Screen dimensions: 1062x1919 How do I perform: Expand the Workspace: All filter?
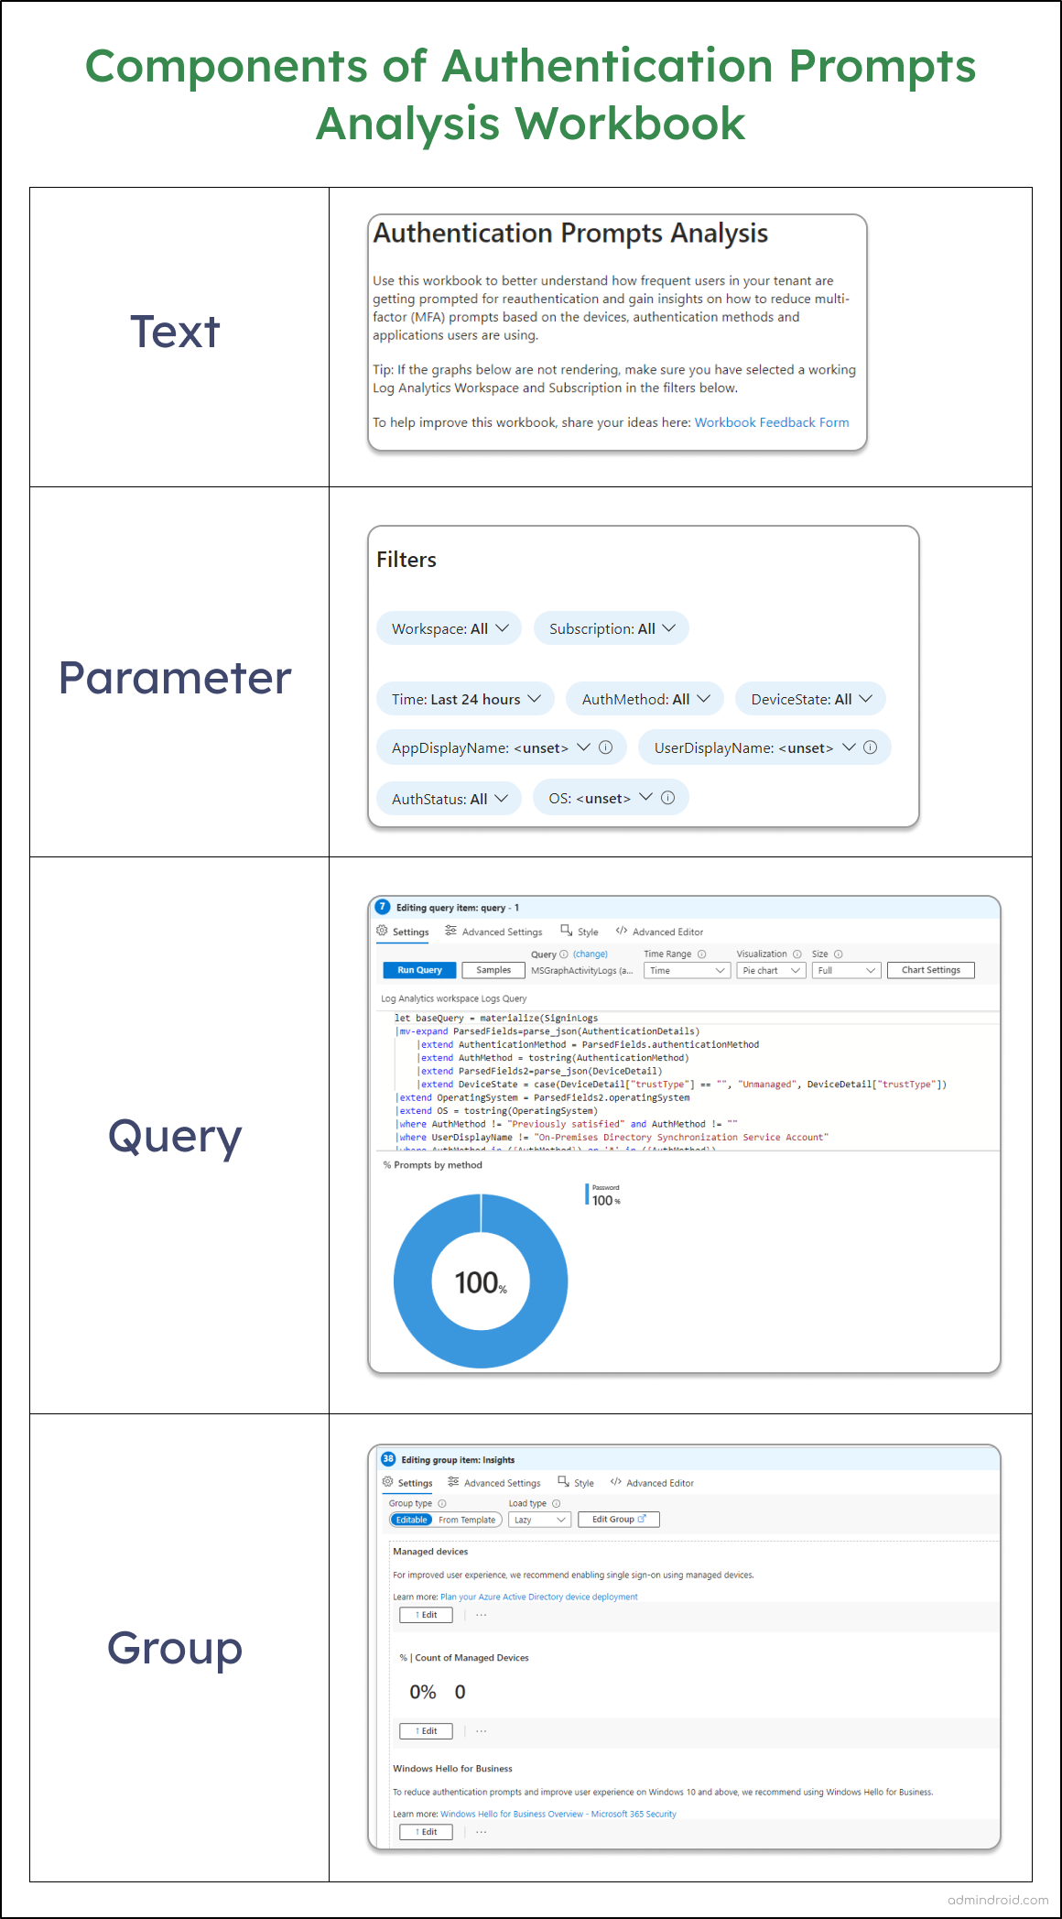coord(449,628)
